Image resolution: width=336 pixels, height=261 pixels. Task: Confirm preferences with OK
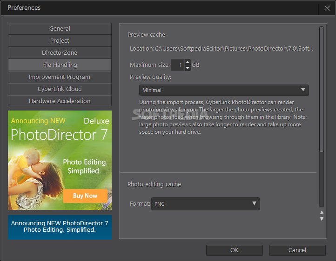coord(235,250)
